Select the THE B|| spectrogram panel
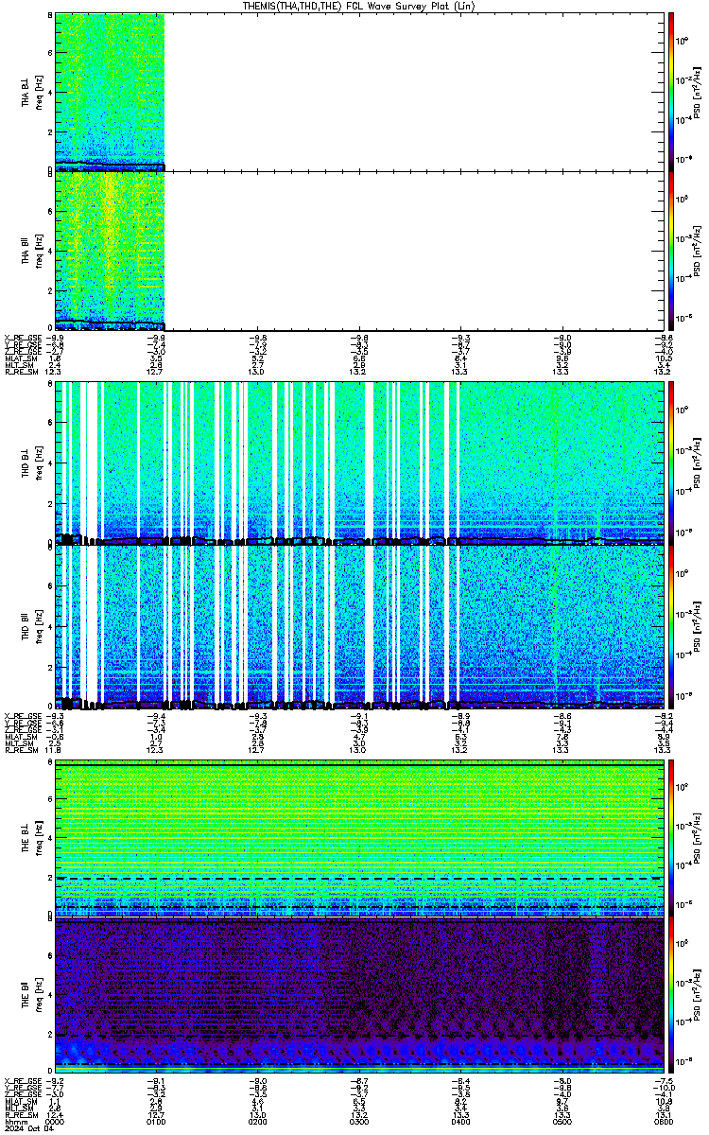The width and height of the screenshot is (709, 1135). coord(359,993)
